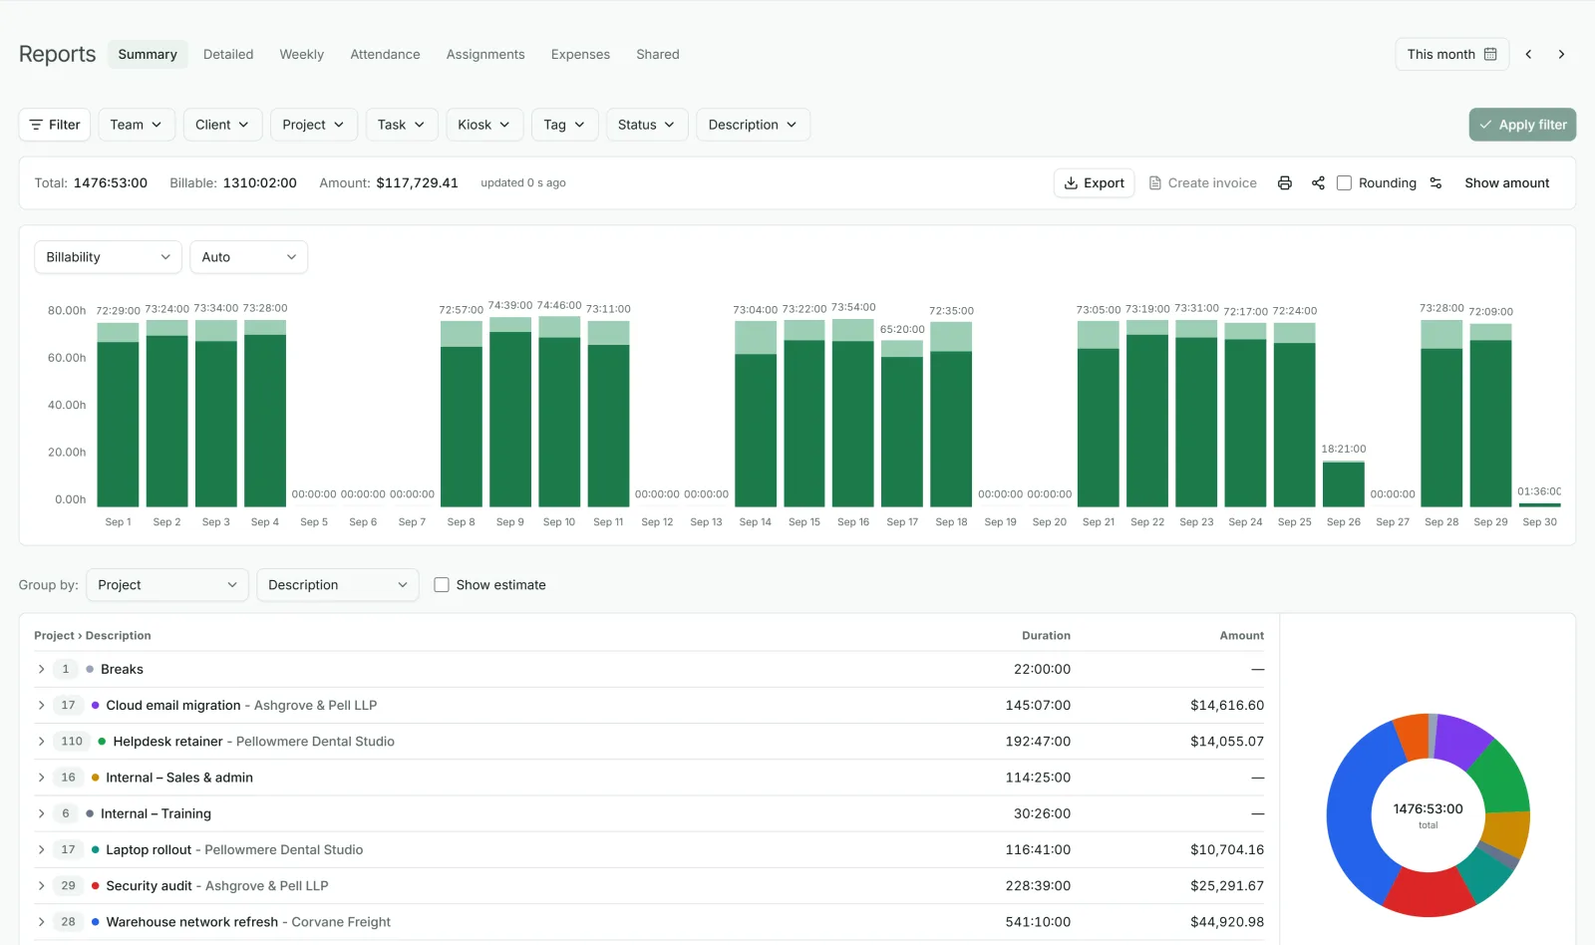Change secondary grouping Description dropdown

pyautogui.click(x=337, y=585)
